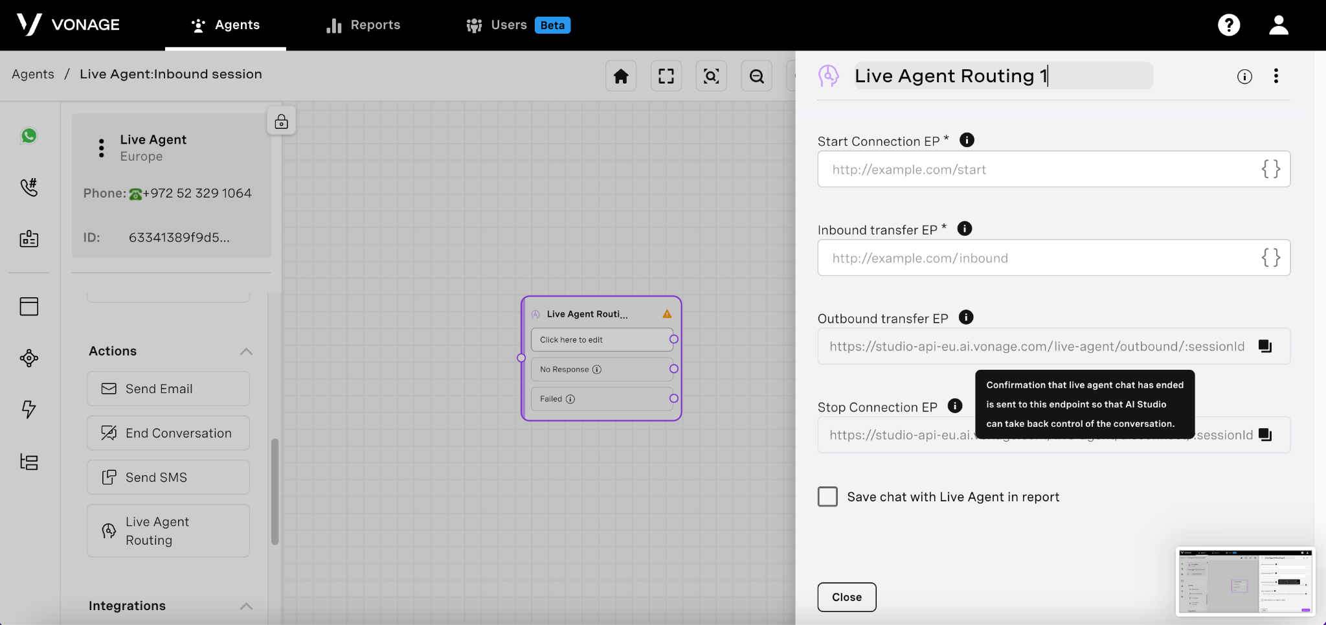Open the Reports tab
The width and height of the screenshot is (1326, 625).
pos(363,25)
